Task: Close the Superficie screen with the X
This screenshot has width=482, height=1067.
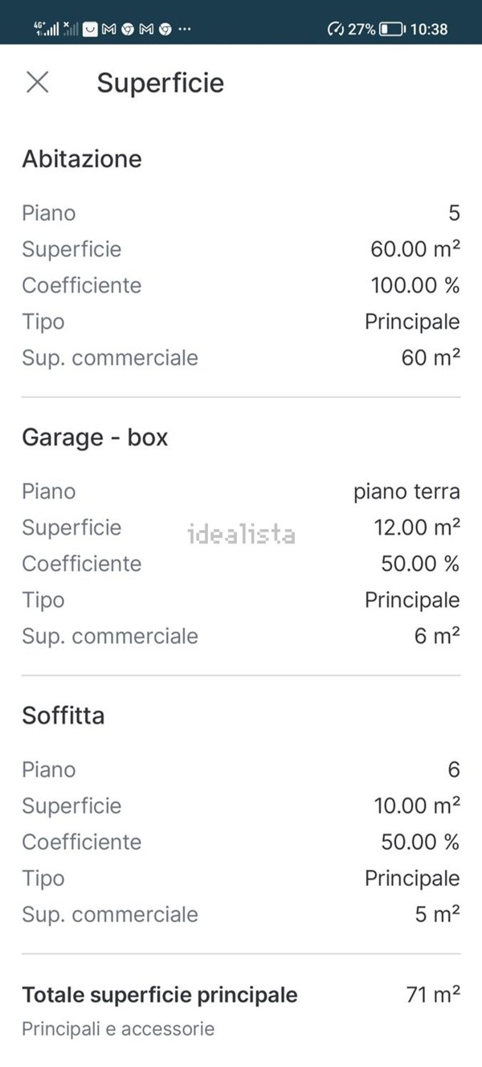Action: [37, 83]
